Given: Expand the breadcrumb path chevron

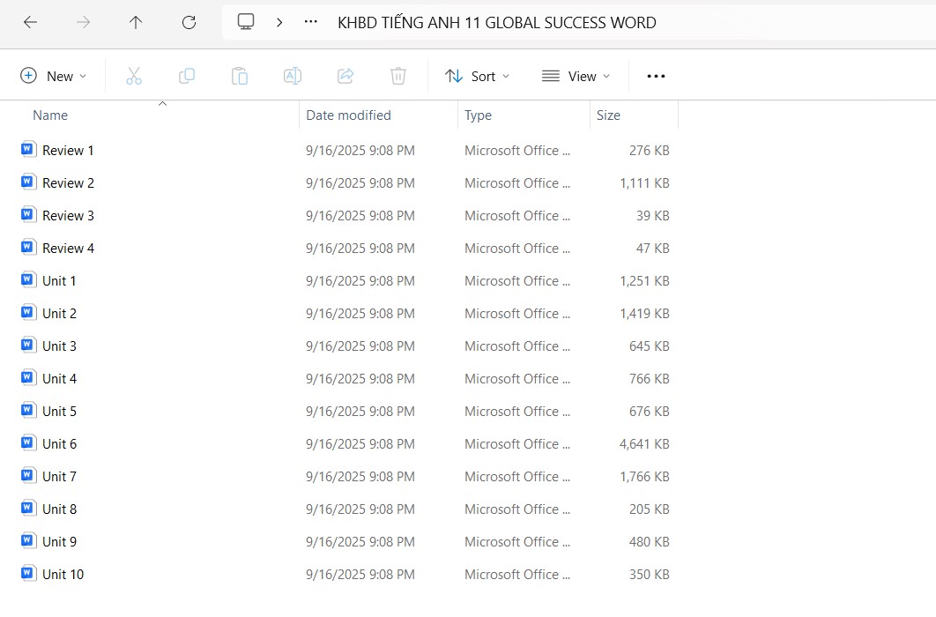Looking at the screenshot, I should click(279, 23).
